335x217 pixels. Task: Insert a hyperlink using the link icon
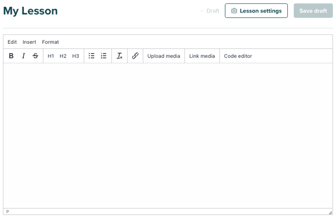point(135,56)
